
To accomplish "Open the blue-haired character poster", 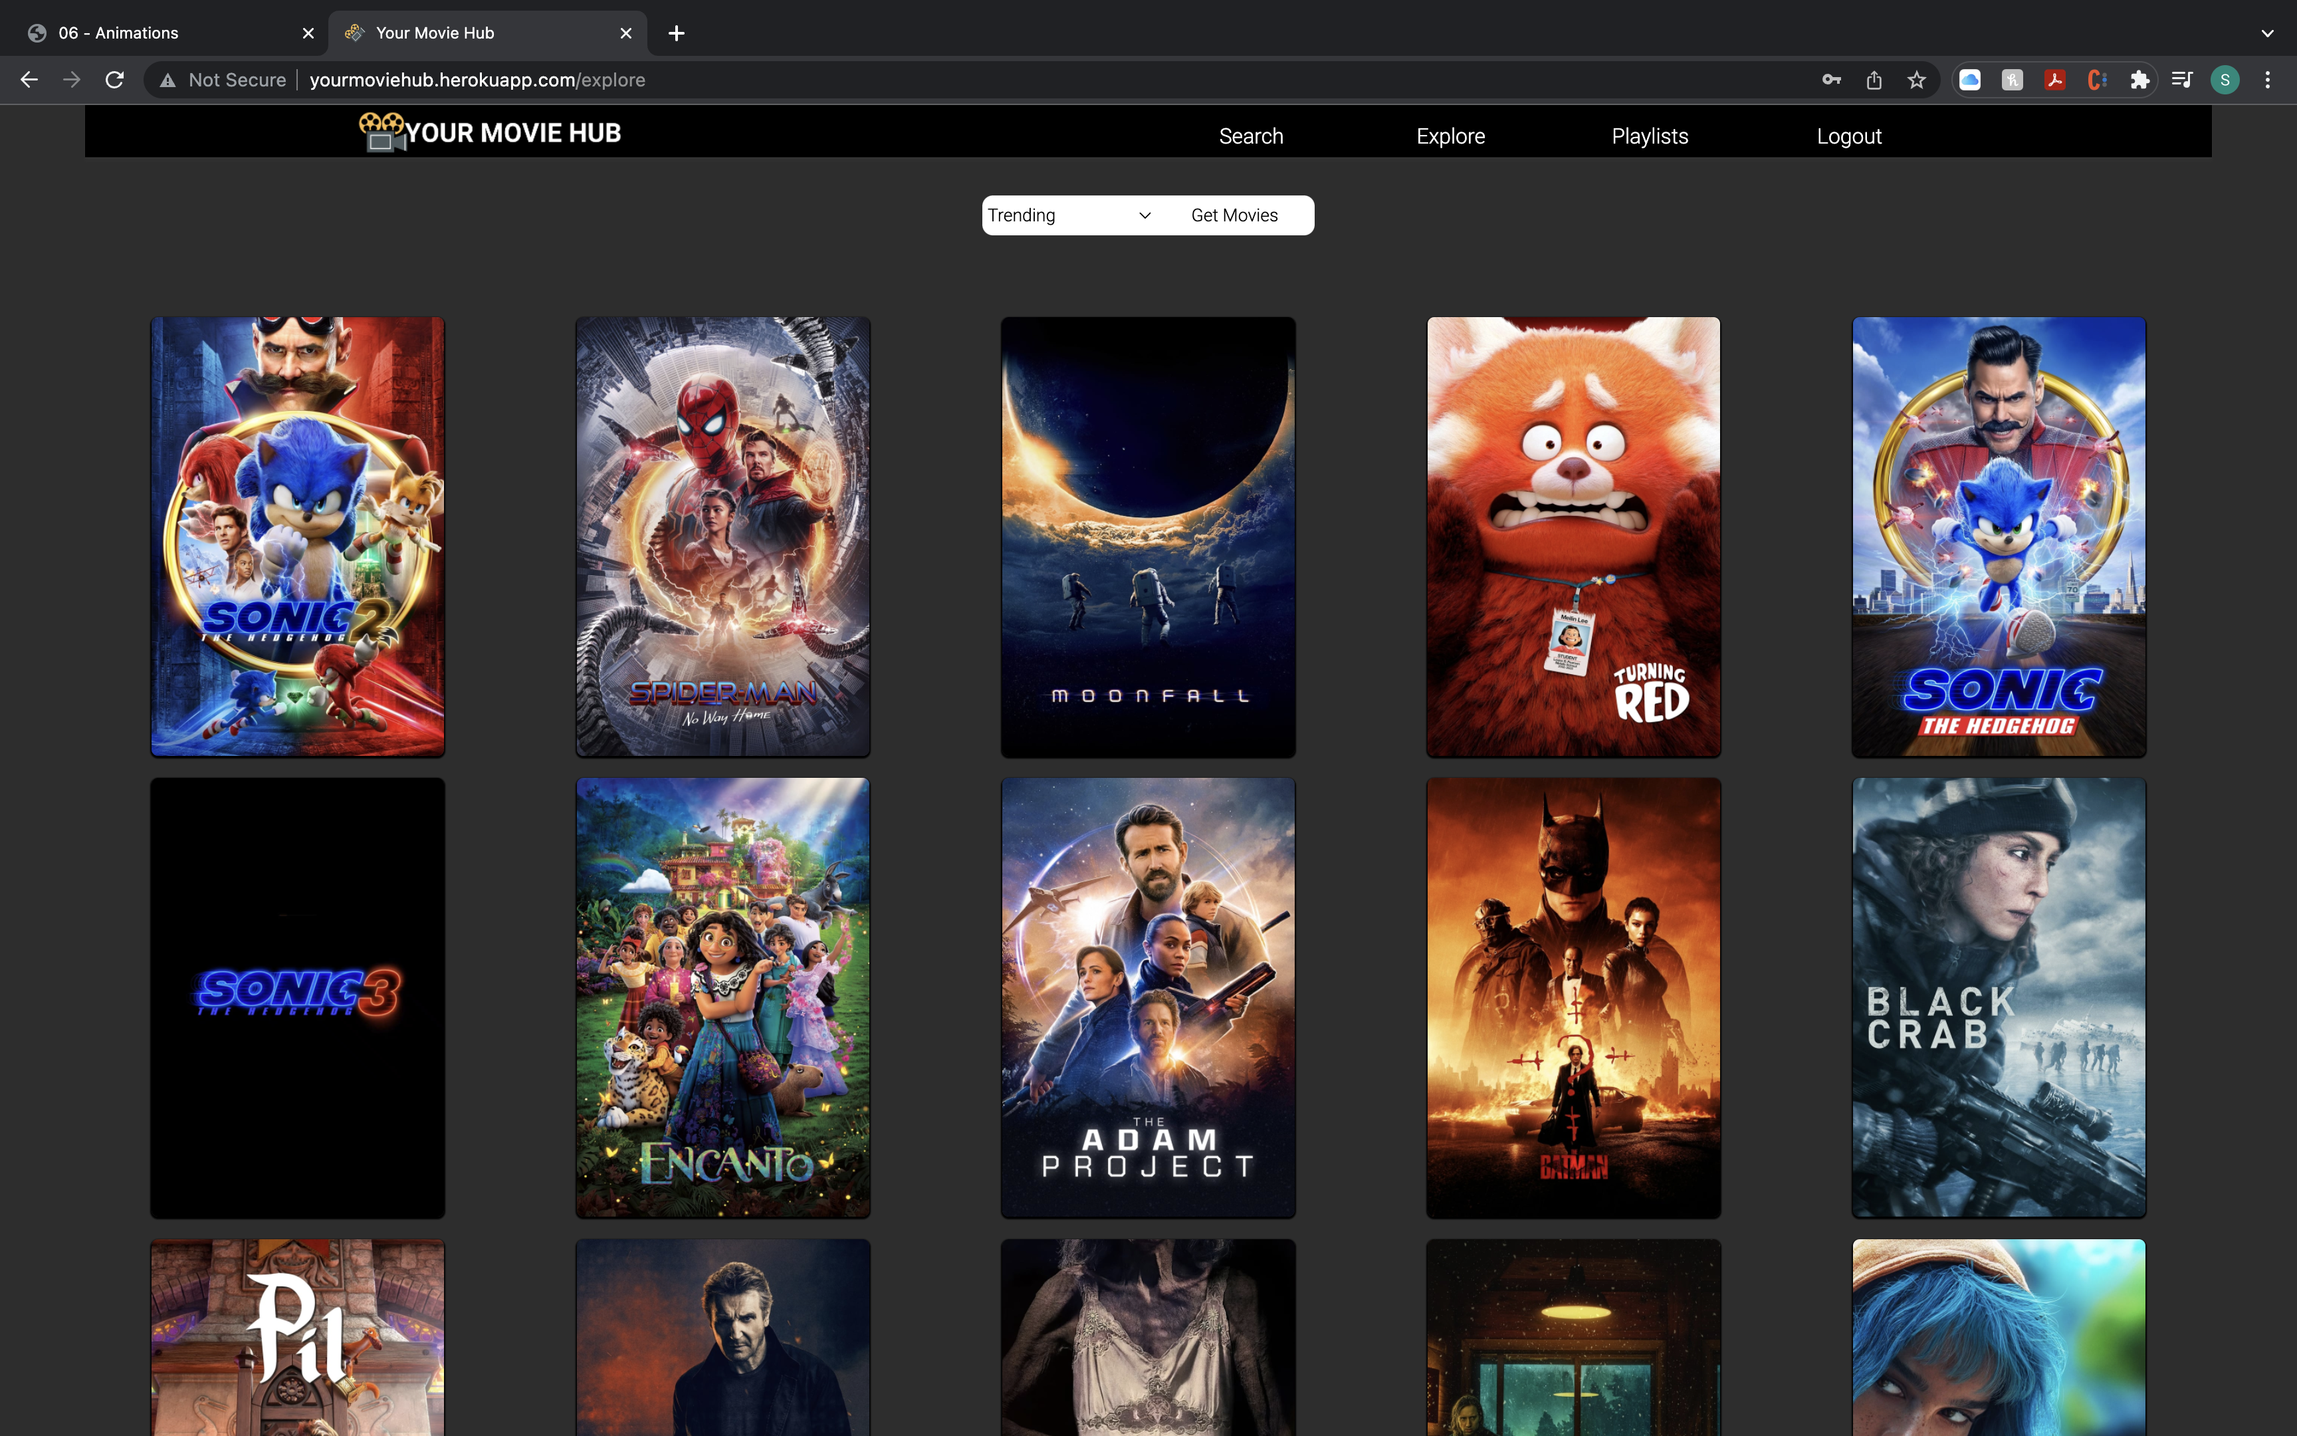I will (1999, 1337).
